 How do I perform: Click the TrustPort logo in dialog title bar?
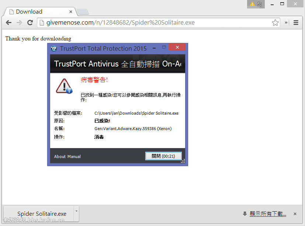point(54,49)
